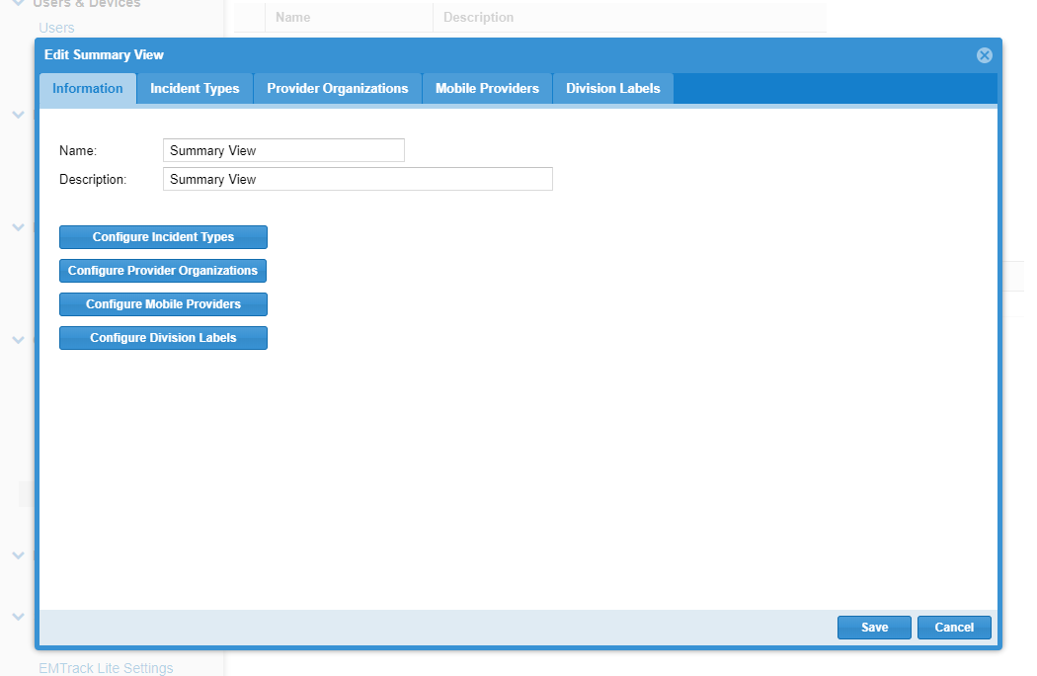Focus the Name input field
Screen dimensions: 1037x676
[283, 150]
